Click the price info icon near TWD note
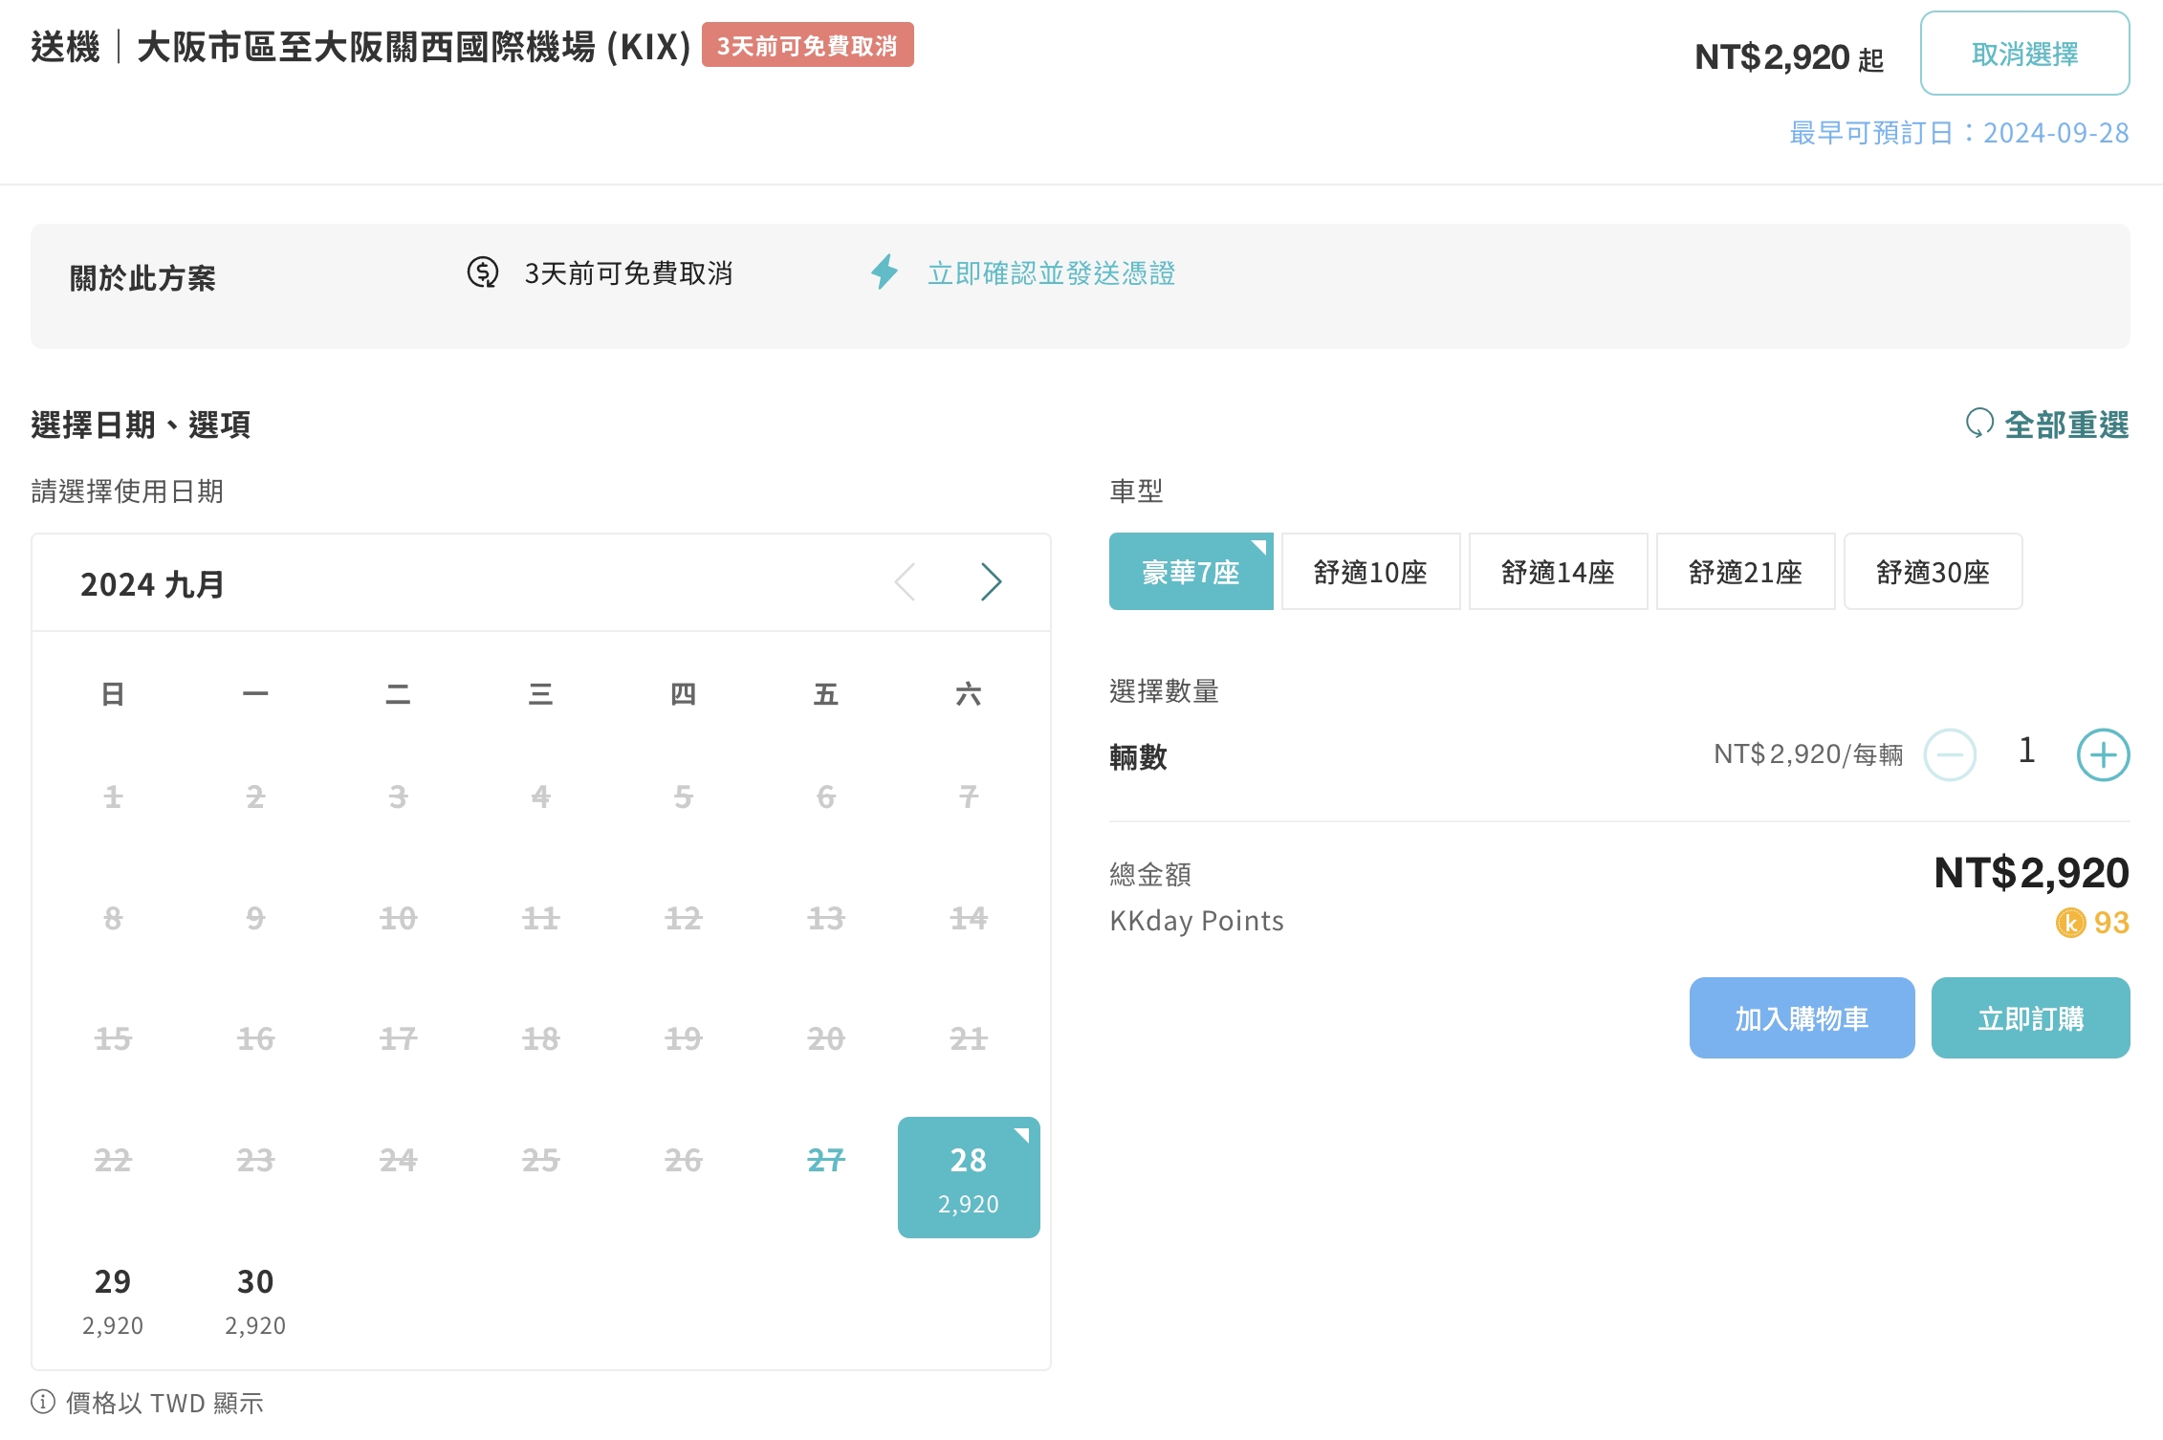This screenshot has width=2163, height=1440. tap(43, 1401)
